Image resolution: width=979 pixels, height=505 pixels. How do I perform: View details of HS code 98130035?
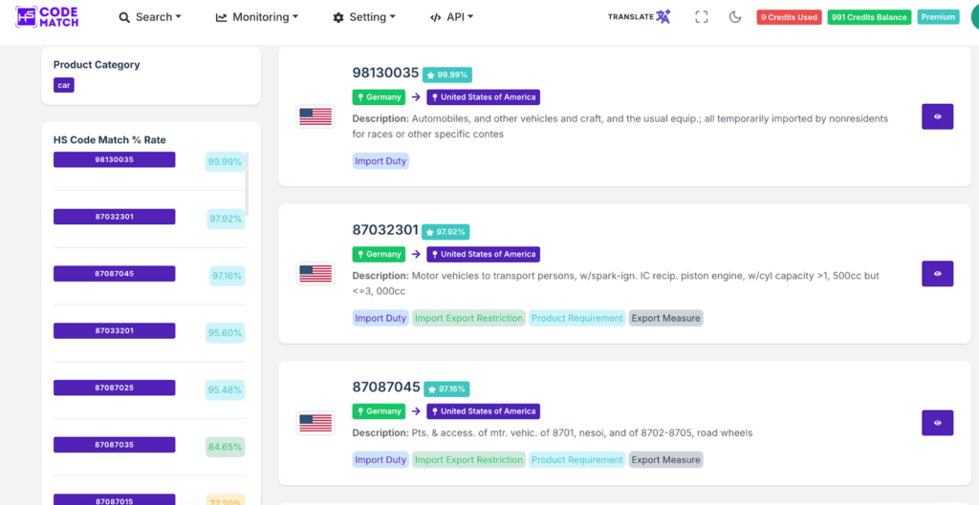937,116
